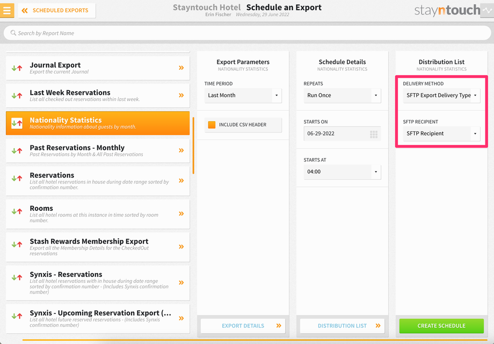Screen dimensions: 494x344
Task: Click the Schedule Details panel heading
Action: (x=342, y=62)
